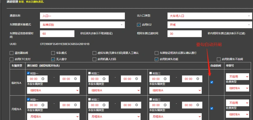Image resolution: width=253 pixels, height=120 pixels.
Task: Click the 车辆类型 column header
Action: (x=17, y=66)
